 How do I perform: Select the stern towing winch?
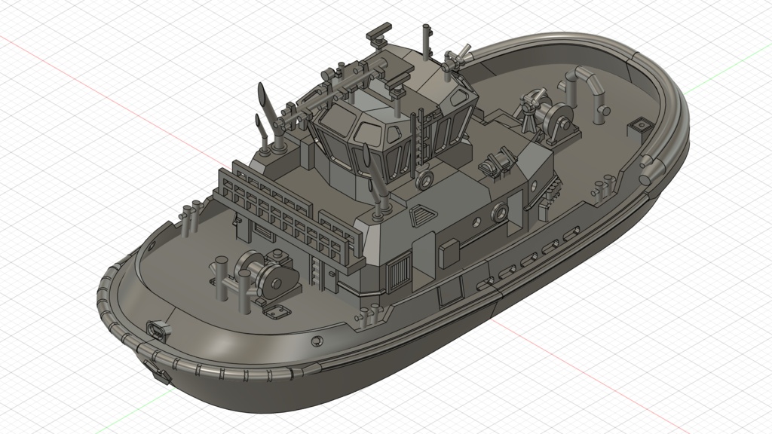pos(550,116)
